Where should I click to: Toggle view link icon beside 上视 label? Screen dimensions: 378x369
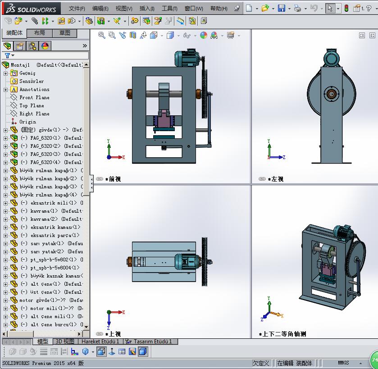pyautogui.click(x=99, y=334)
